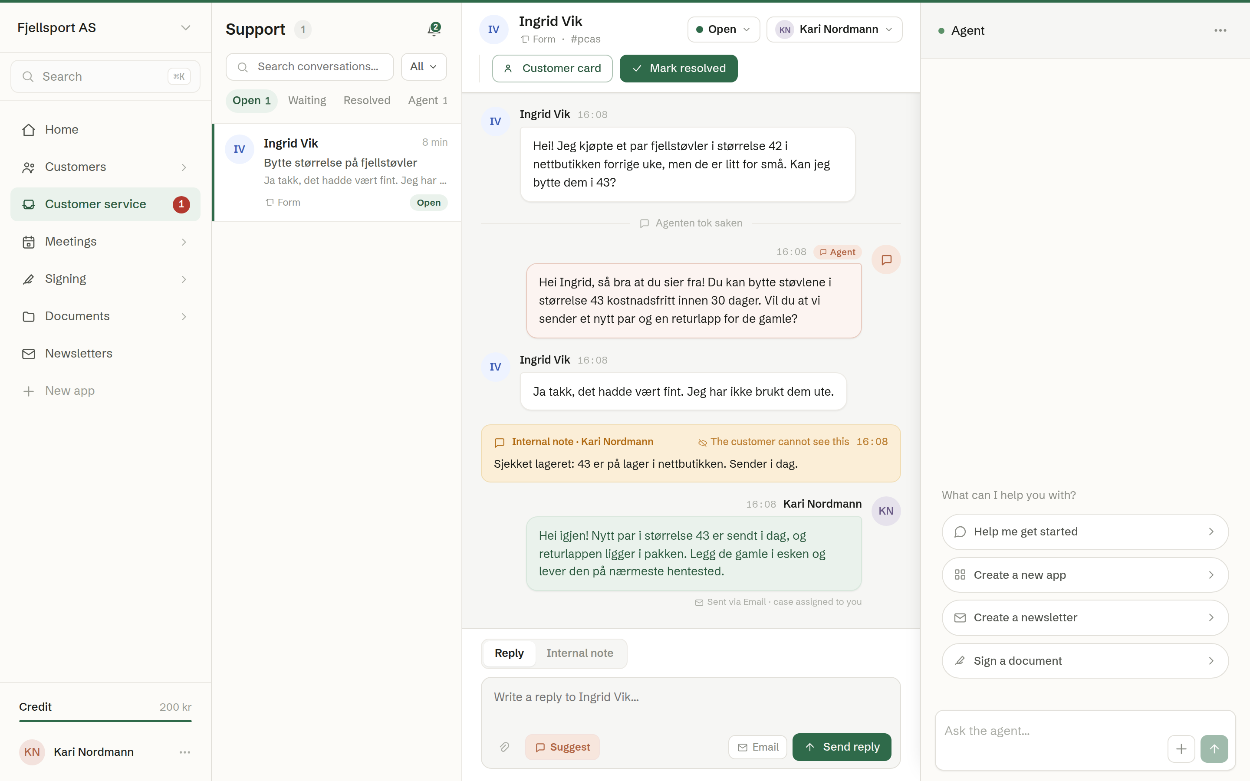Open the Agent panel three-dots menu

[x=1220, y=30]
